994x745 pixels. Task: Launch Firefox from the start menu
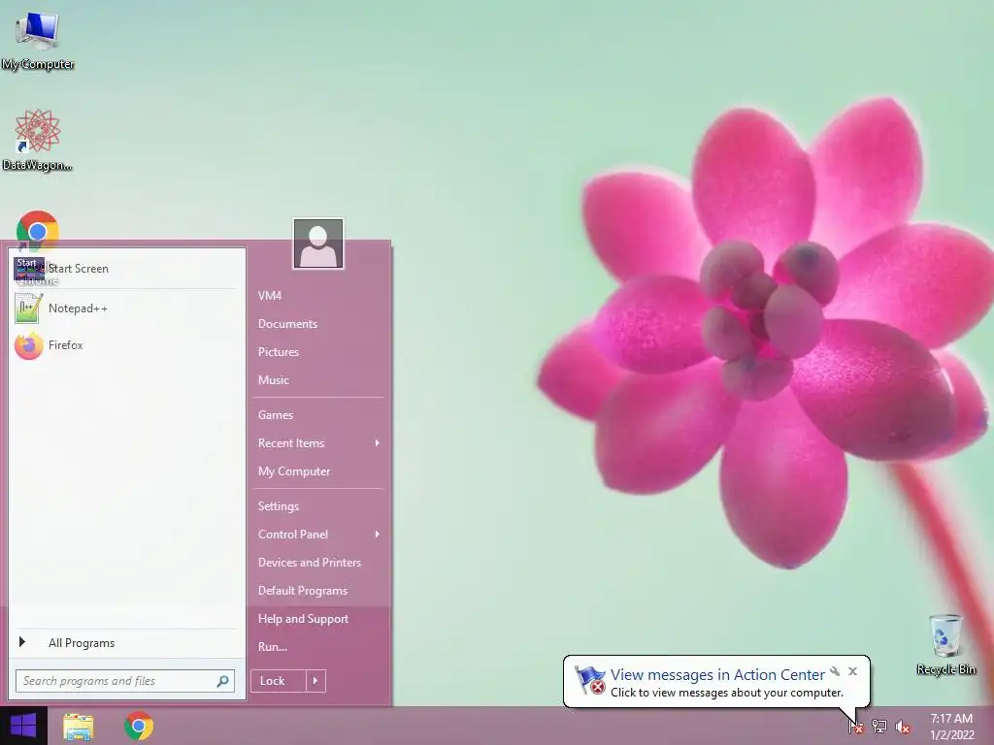pyautogui.click(x=126, y=345)
